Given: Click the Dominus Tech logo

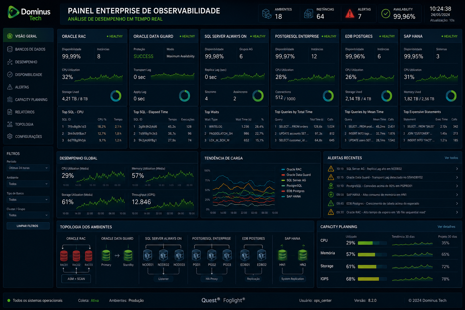Looking at the screenshot, I should [29, 14].
